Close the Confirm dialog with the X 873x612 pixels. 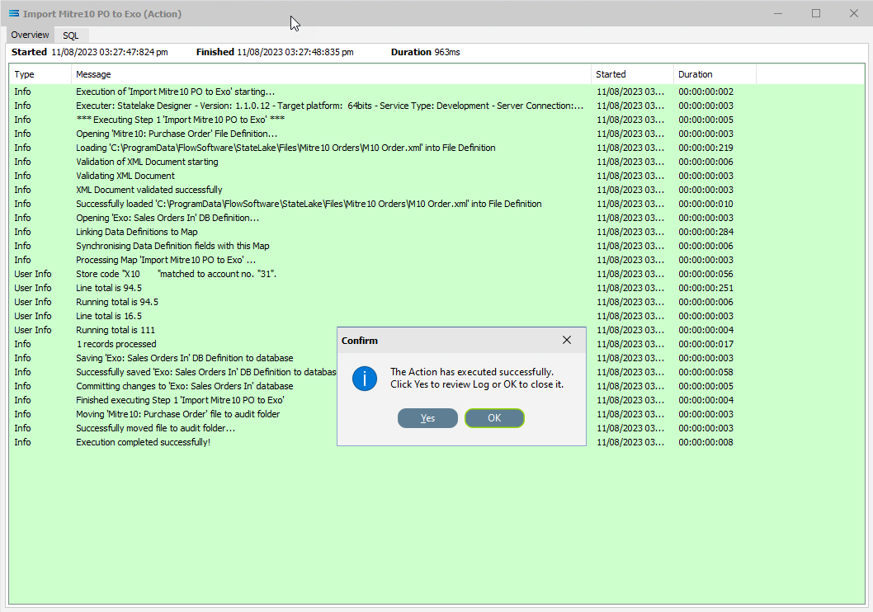567,340
